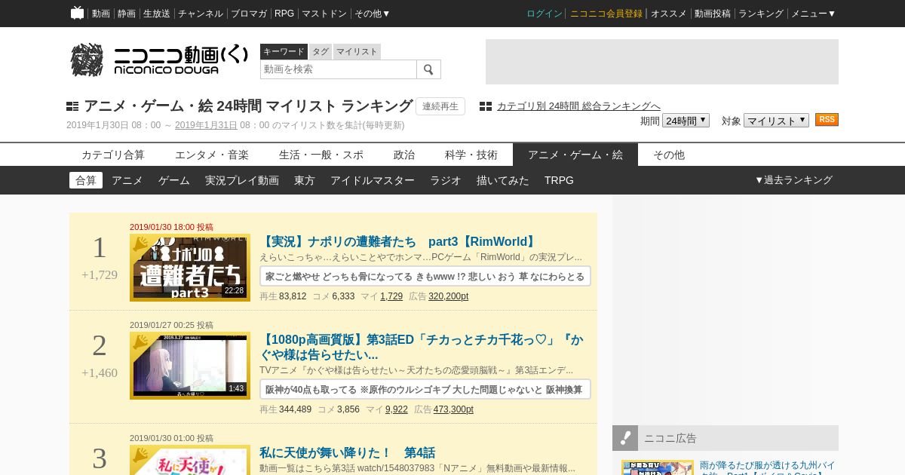Click ニコニコ会員登録 link

click(x=606, y=14)
